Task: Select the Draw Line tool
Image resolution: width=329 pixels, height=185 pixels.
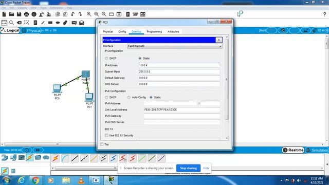Action: point(43,23)
